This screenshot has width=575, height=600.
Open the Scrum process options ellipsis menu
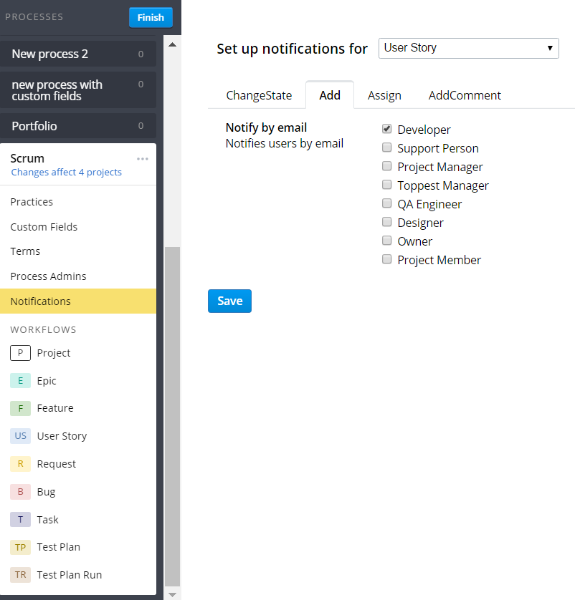142,158
